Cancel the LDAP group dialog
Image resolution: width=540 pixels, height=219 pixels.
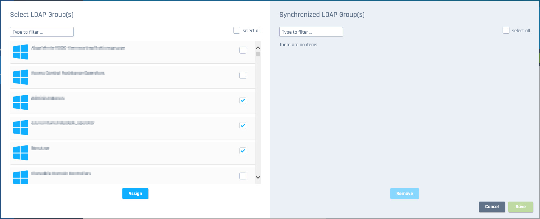(492, 207)
